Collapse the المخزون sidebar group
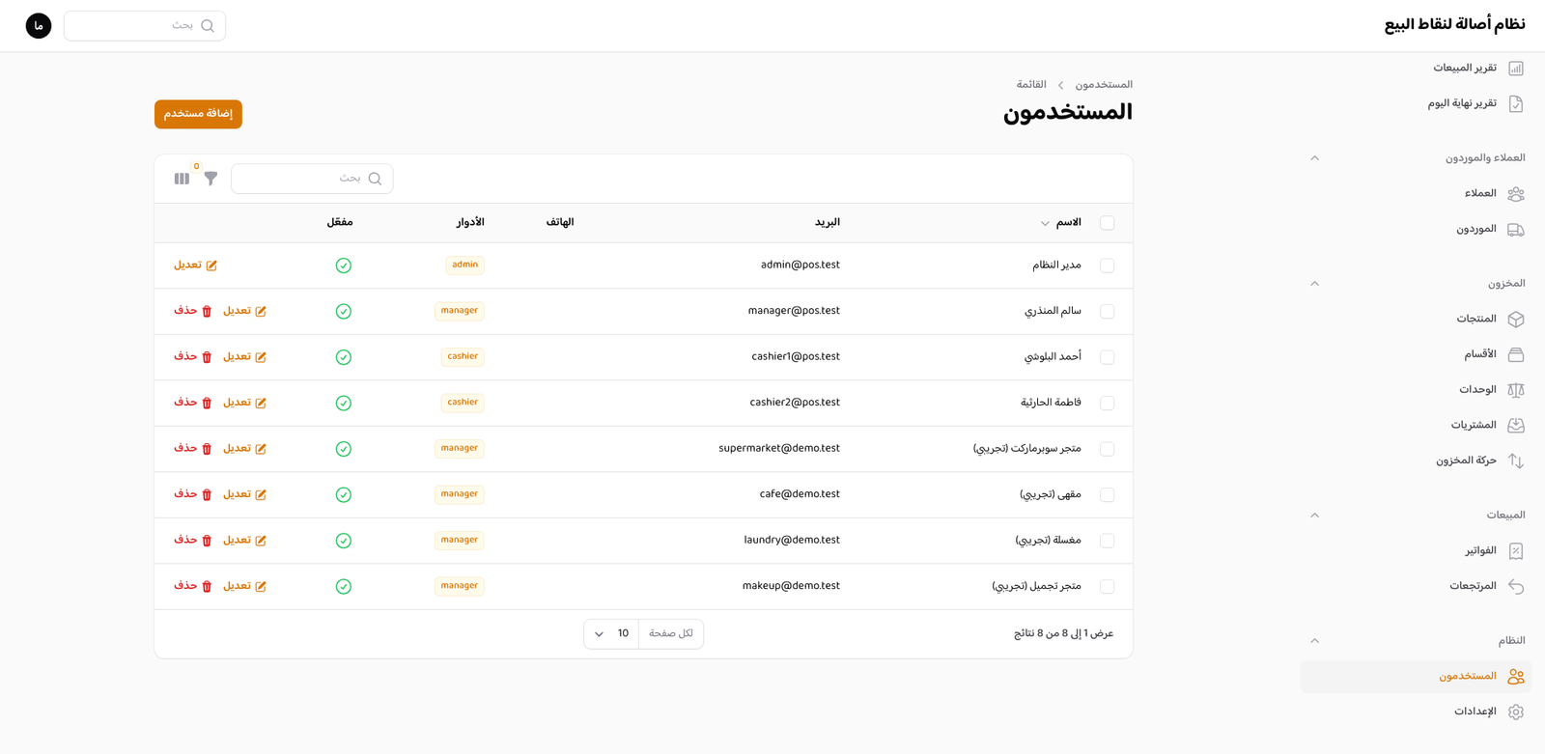This screenshot has width=1545, height=754. pyautogui.click(x=1314, y=284)
